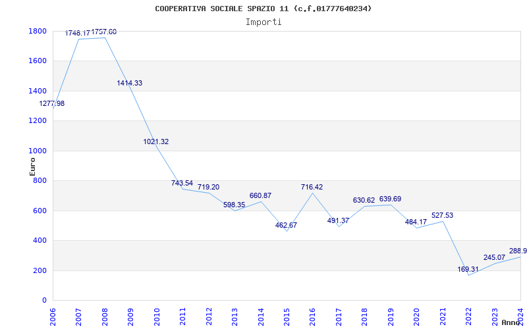527x329 pixels.
Task: Select the 2022 year tick label
Action: pos(468,316)
